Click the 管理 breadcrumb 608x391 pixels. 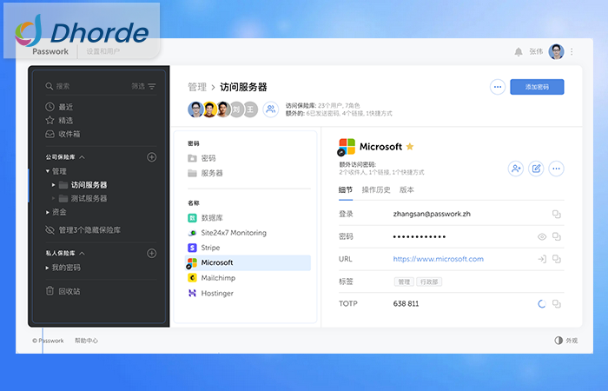[x=197, y=87]
